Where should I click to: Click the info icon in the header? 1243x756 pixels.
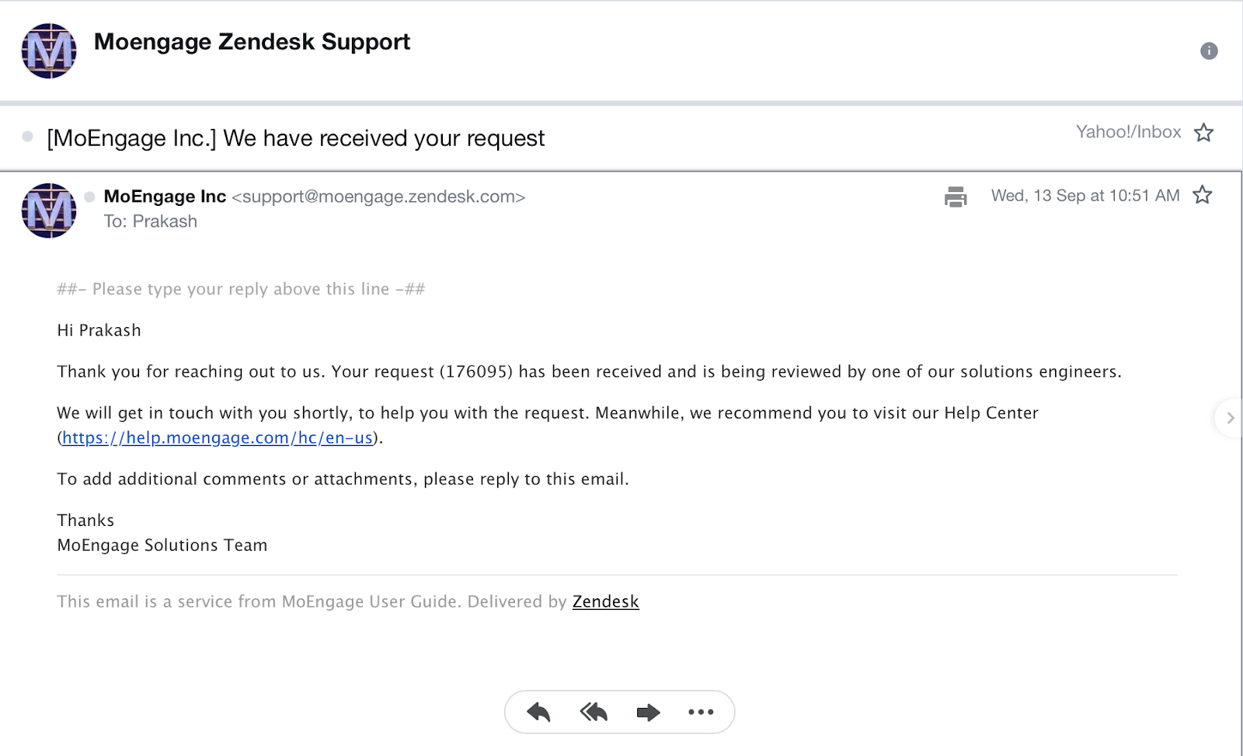tap(1209, 51)
